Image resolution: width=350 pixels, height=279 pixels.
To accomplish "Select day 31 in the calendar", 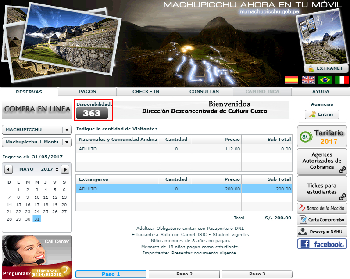I will coord(37,219).
